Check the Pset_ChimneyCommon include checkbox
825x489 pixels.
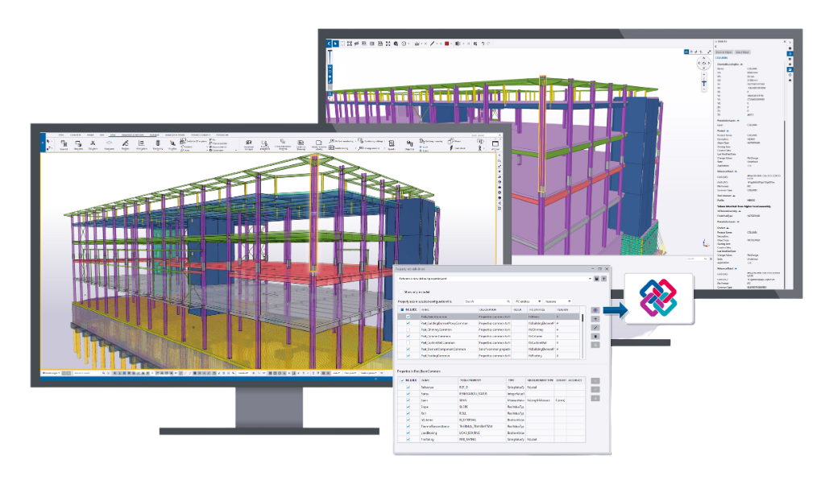pos(408,329)
